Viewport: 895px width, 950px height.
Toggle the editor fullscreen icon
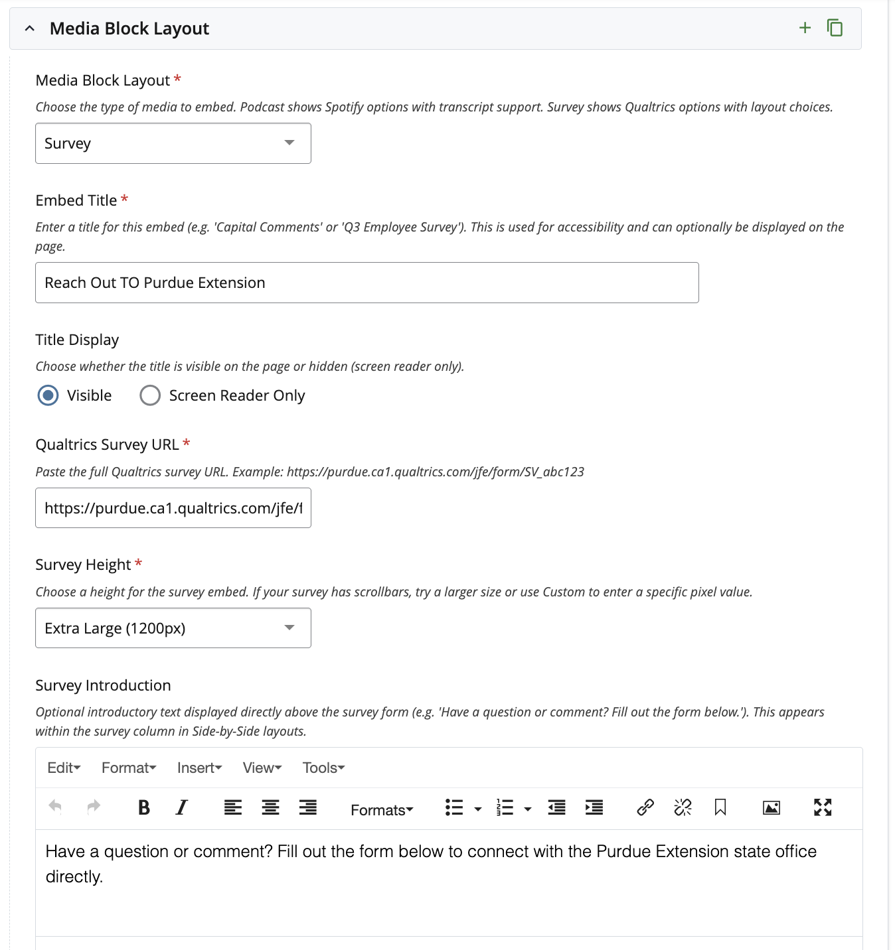pyautogui.click(x=822, y=808)
